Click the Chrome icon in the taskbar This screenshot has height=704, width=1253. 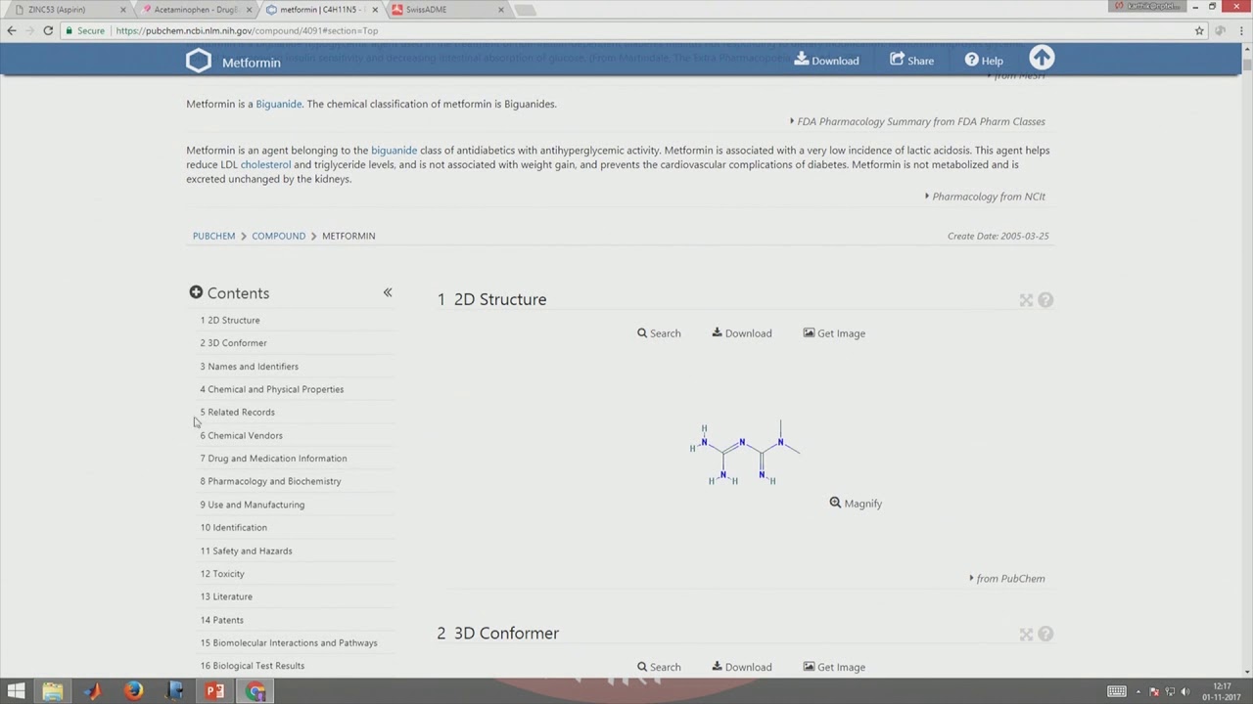255,691
